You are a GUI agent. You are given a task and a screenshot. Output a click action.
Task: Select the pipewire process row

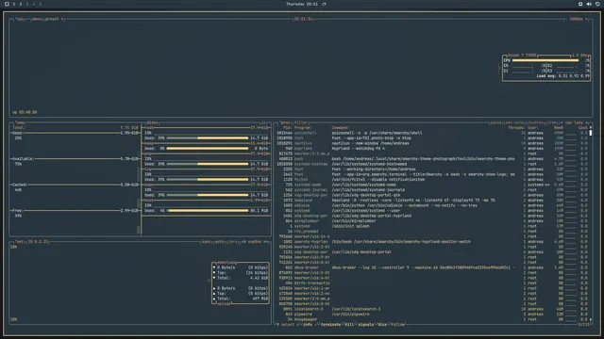pos(432,314)
